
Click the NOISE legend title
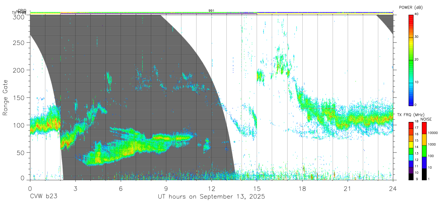pyautogui.click(x=426, y=119)
